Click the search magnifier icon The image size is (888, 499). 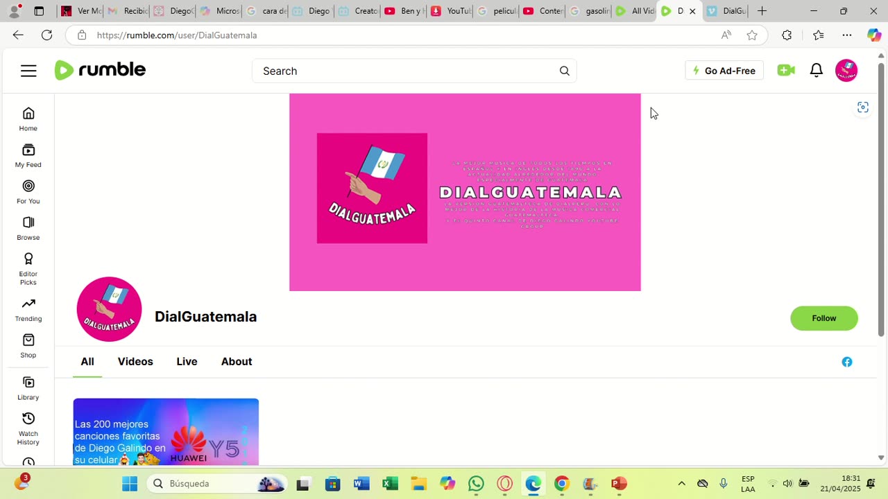point(565,71)
